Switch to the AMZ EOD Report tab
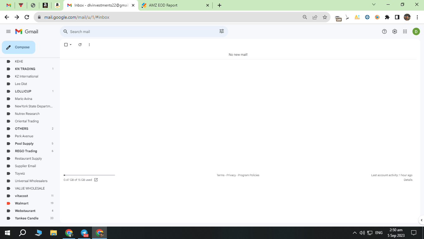The image size is (424, 239). pos(175,5)
